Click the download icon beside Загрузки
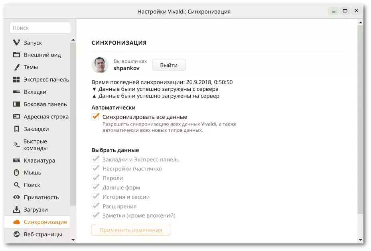The width and height of the screenshot is (371, 251). (x=16, y=210)
